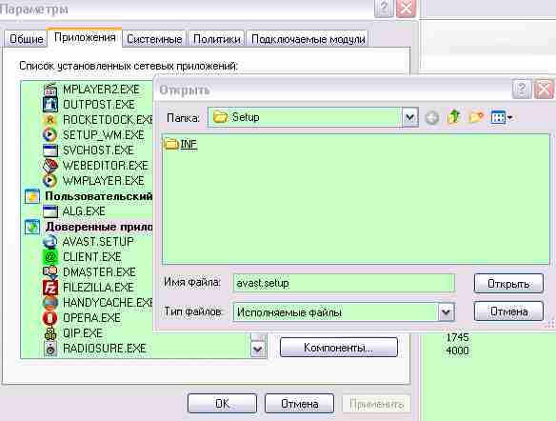Image resolution: width=556 pixels, height=421 pixels.
Task: Click the FILEZILLA.EXE red icon
Action: point(50,288)
